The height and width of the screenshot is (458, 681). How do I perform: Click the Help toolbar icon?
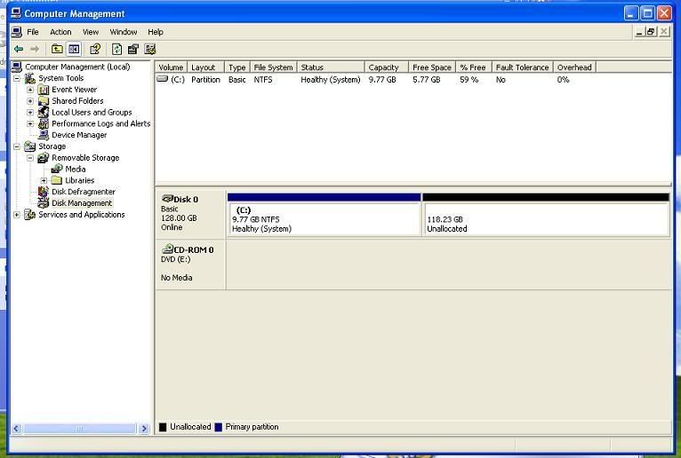(95, 50)
